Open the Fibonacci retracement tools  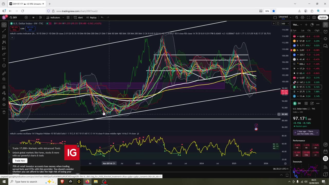[4, 36]
